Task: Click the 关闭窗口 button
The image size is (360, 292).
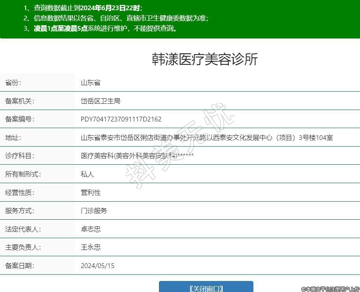Action: click(x=206, y=288)
